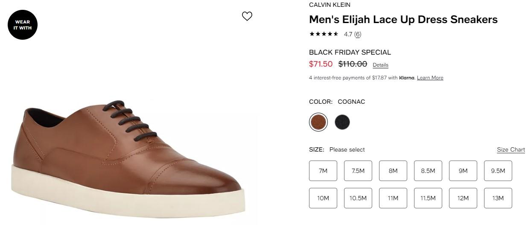Screen dimensions: 528x225
Task: Pick the 11M size
Action: coord(393,198)
